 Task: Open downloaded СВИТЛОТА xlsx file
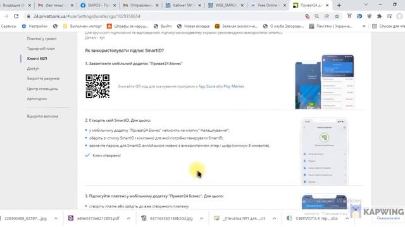316,219
